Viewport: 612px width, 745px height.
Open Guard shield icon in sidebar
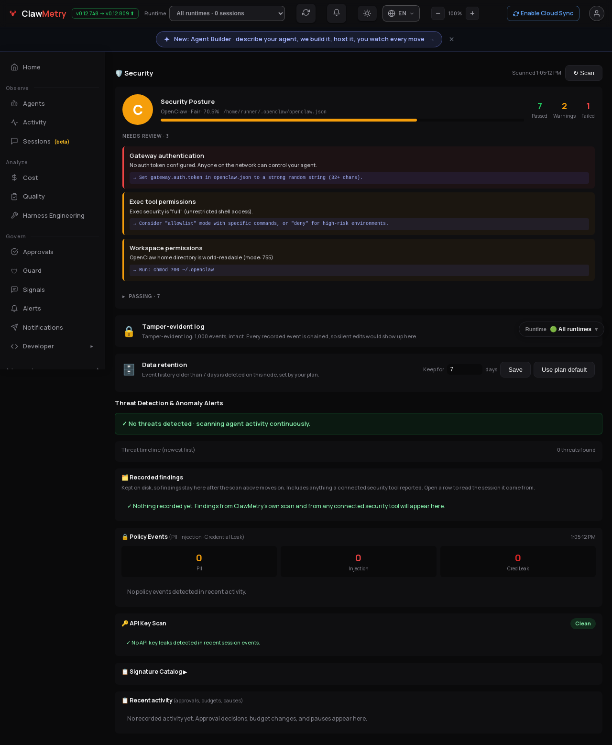(14, 271)
